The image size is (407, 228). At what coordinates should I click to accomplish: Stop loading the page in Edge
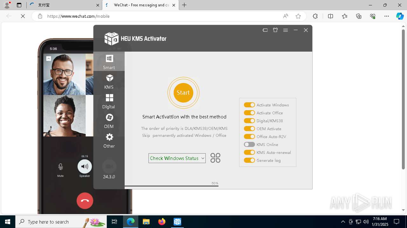(23, 16)
